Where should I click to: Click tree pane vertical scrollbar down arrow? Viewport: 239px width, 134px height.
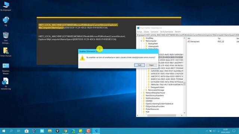[x=184, y=113]
